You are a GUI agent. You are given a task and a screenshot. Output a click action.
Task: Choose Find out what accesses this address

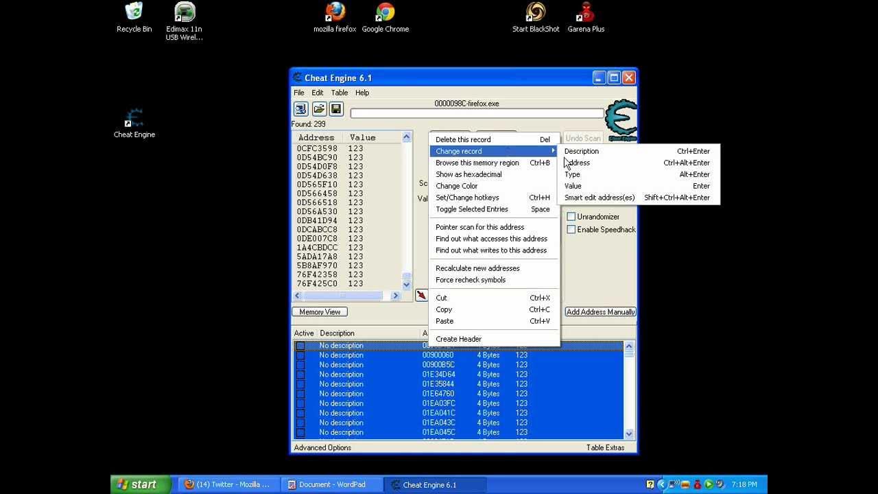(494, 239)
